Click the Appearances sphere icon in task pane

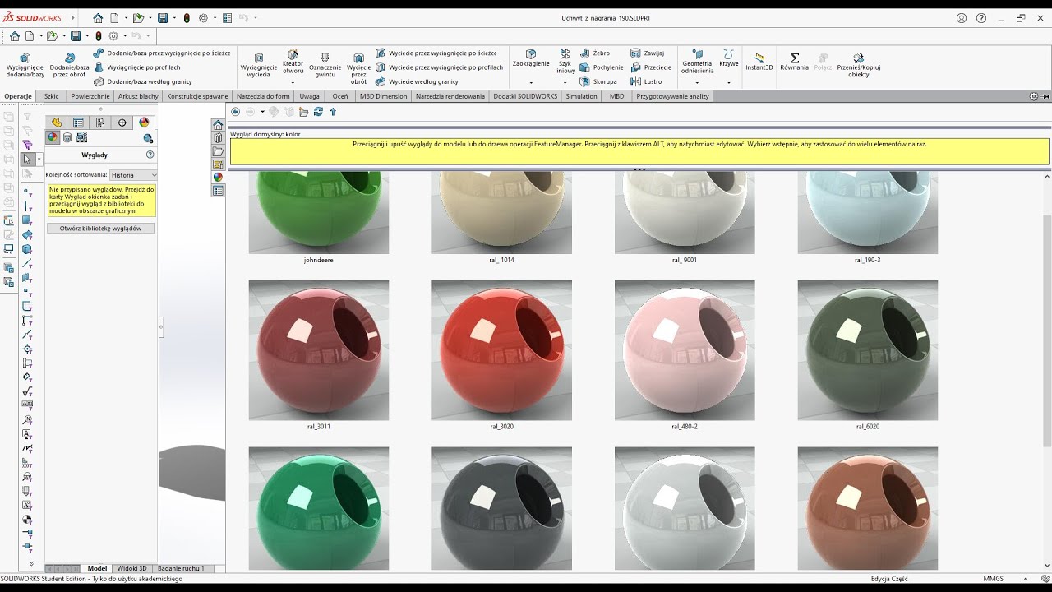(218, 177)
